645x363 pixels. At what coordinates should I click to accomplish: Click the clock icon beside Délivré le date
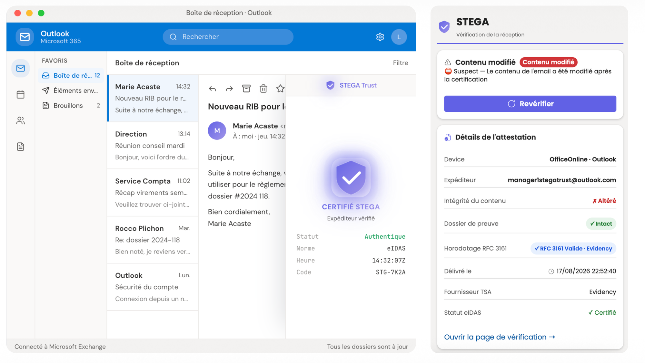[551, 272]
